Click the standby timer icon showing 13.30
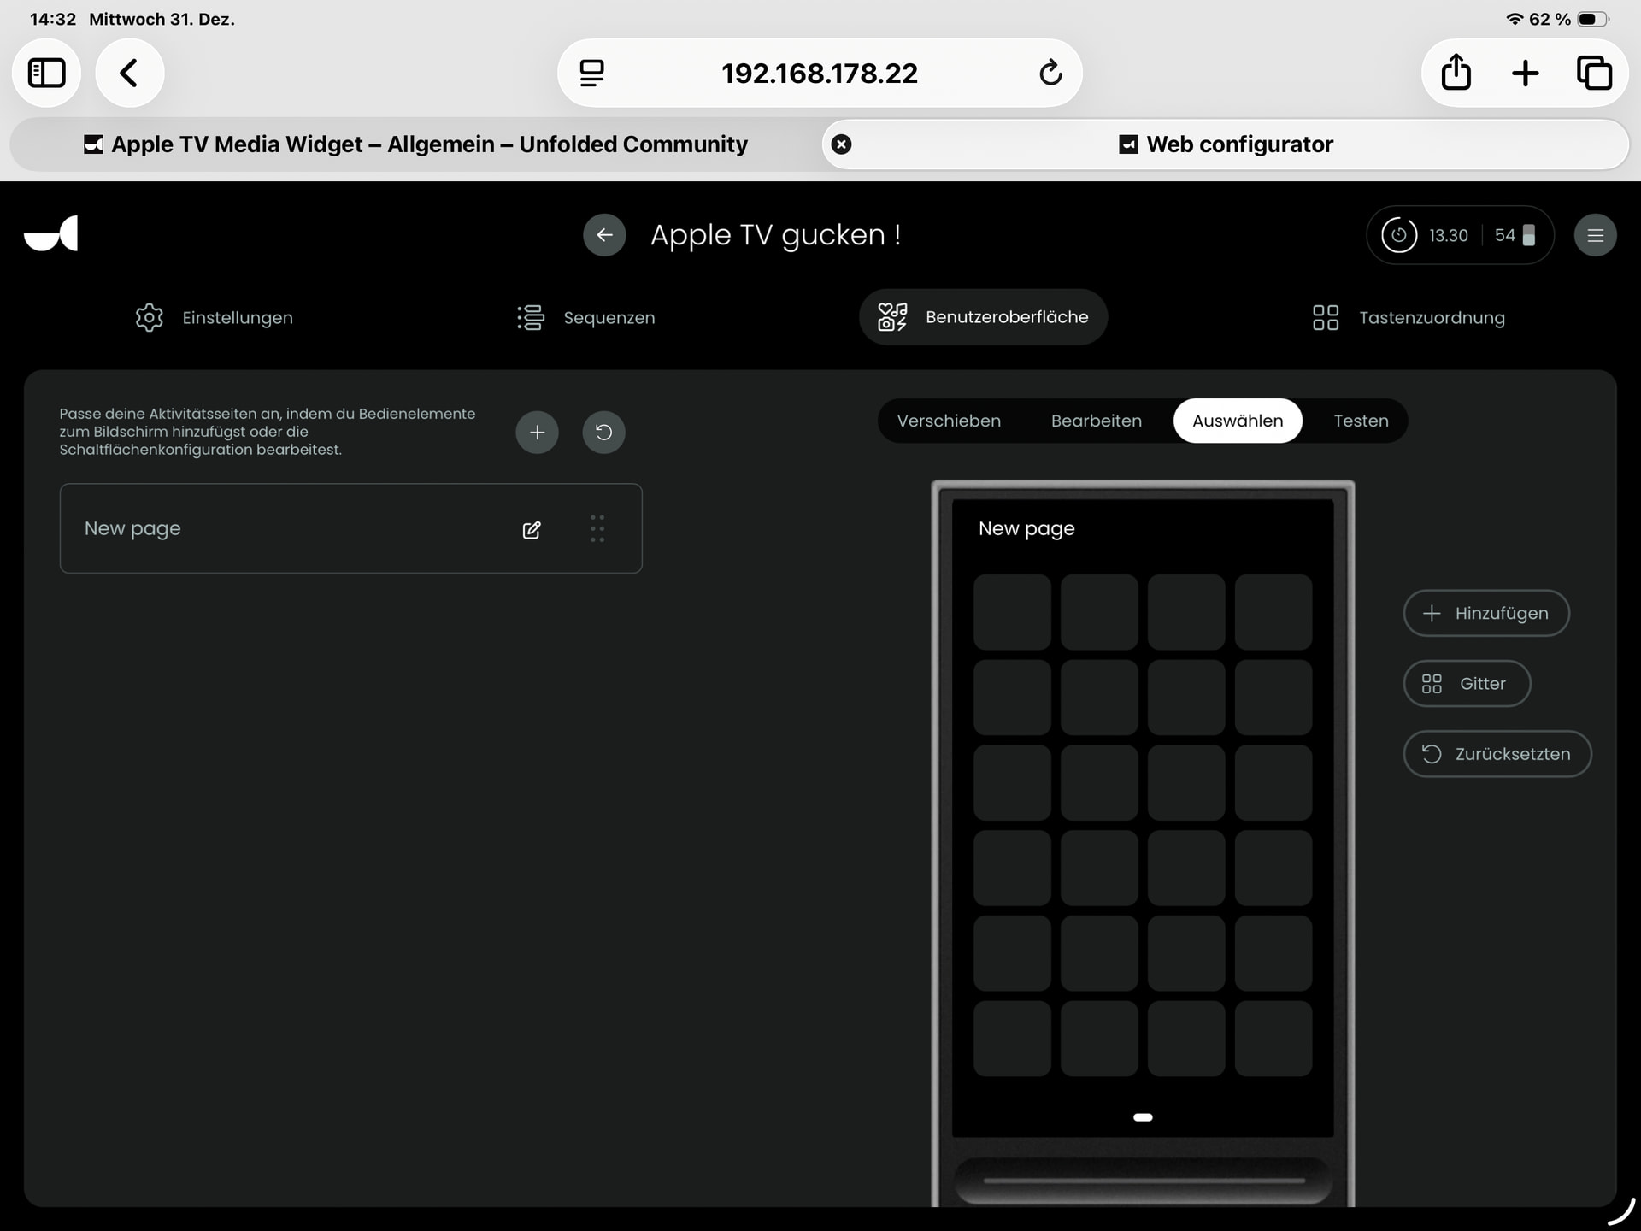Screen dimensions: 1641x1231 point(1399,235)
